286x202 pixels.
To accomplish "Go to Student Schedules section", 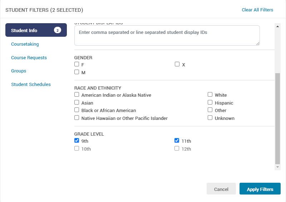I will coord(31,85).
